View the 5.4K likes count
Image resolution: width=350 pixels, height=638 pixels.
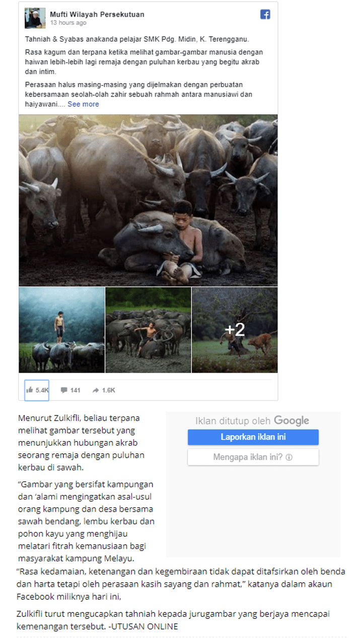42,390
